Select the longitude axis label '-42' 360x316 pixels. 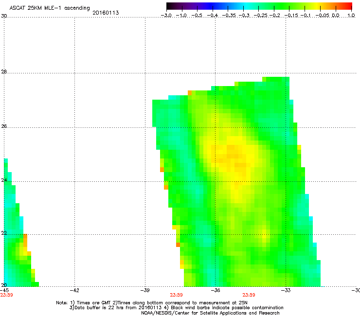pos(74,290)
